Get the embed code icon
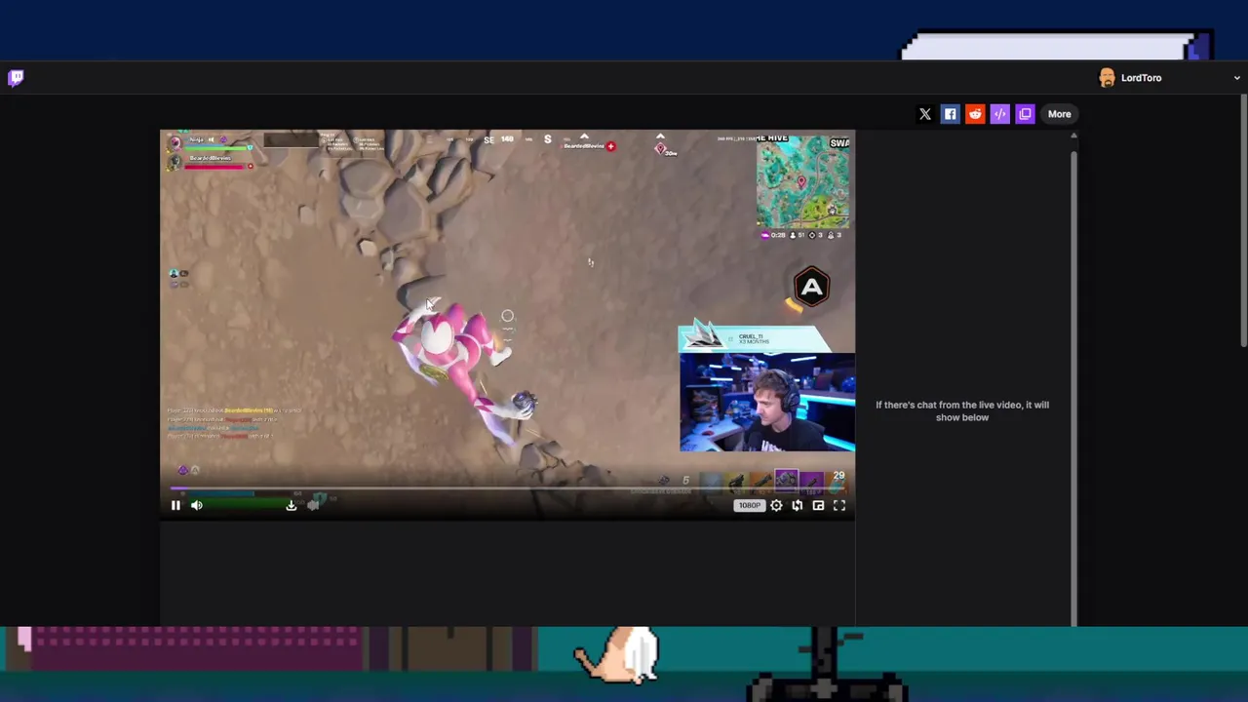 [1000, 114]
